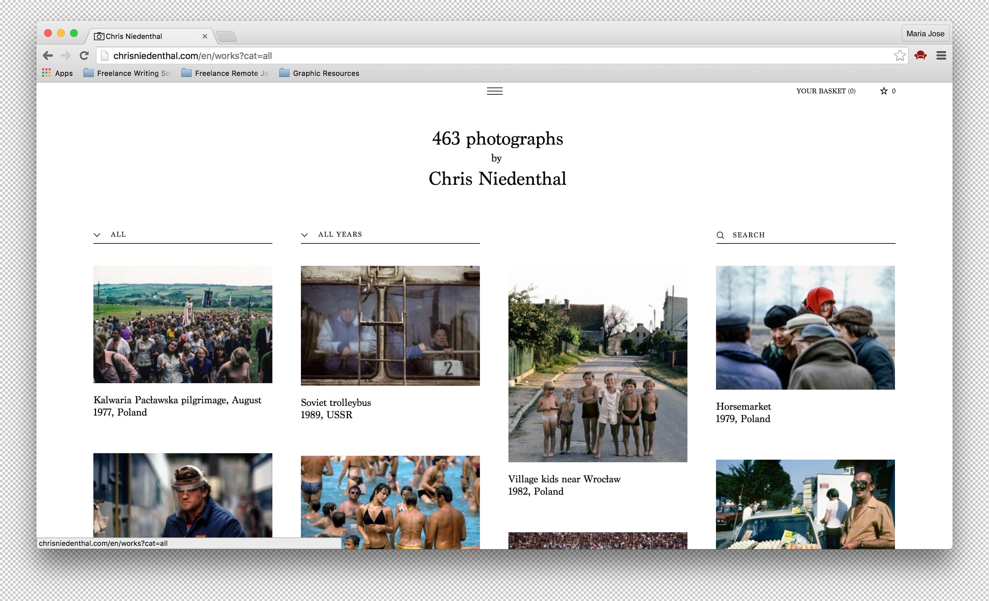Open the Chrome menu icon
The width and height of the screenshot is (989, 601).
[x=941, y=55]
